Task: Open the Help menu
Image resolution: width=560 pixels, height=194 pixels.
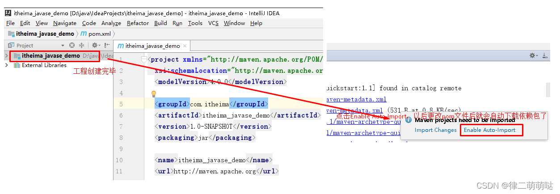Action: point(256,23)
